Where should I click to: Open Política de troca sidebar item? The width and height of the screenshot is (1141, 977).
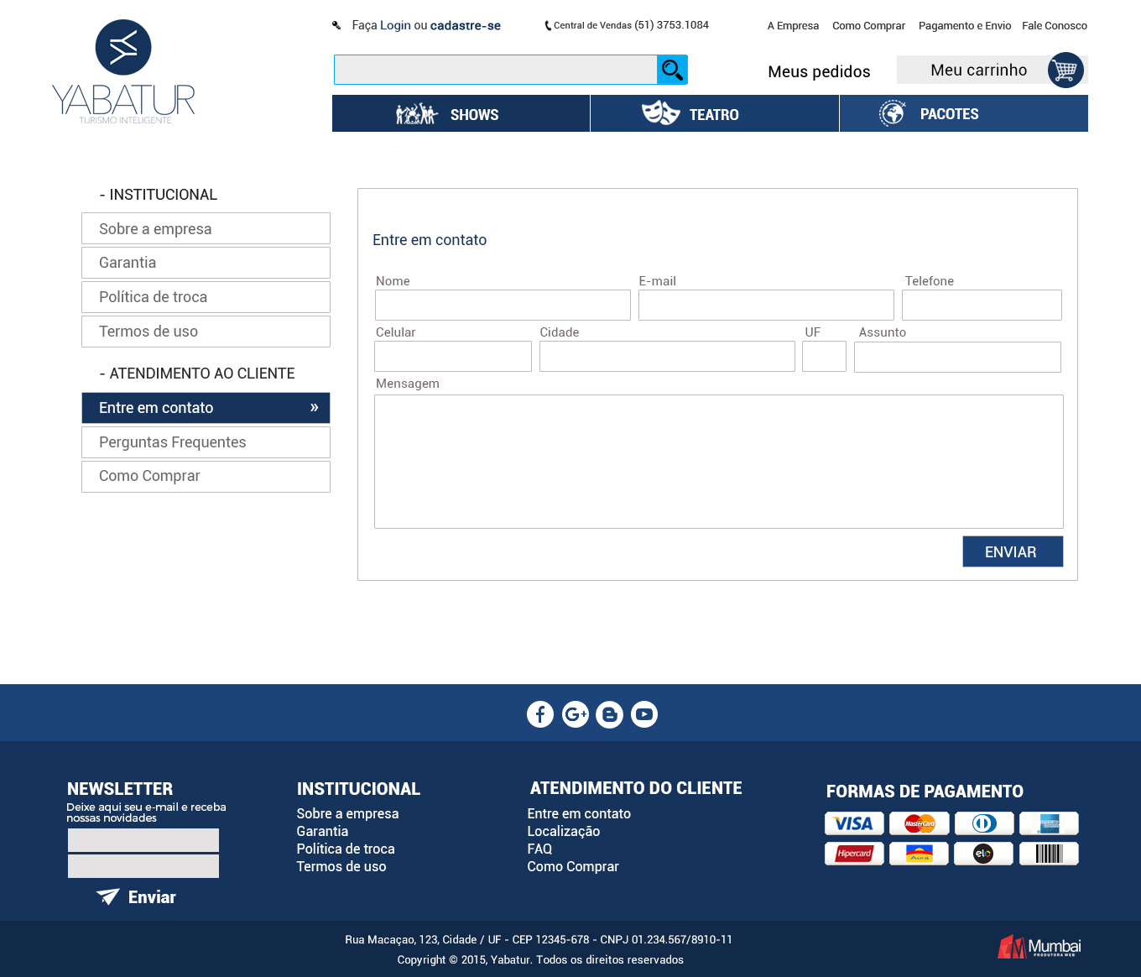[x=206, y=297]
